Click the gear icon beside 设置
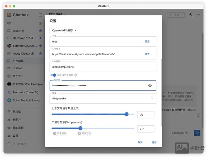 click(x=9, y=136)
